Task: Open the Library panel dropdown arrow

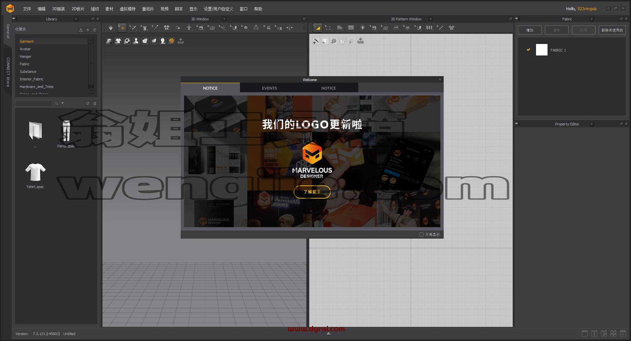Action: click(x=76, y=19)
